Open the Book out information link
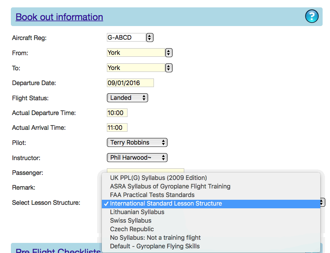Image resolution: width=330 pixels, height=253 pixels. point(59,17)
